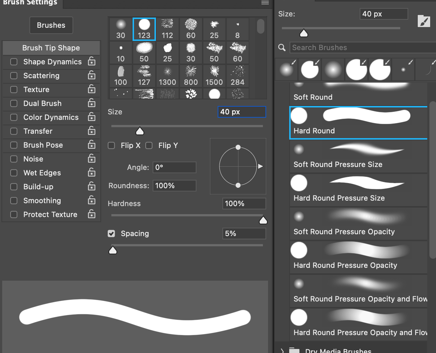Click the lock icon beside Noise

pyautogui.click(x=91, y=159)
